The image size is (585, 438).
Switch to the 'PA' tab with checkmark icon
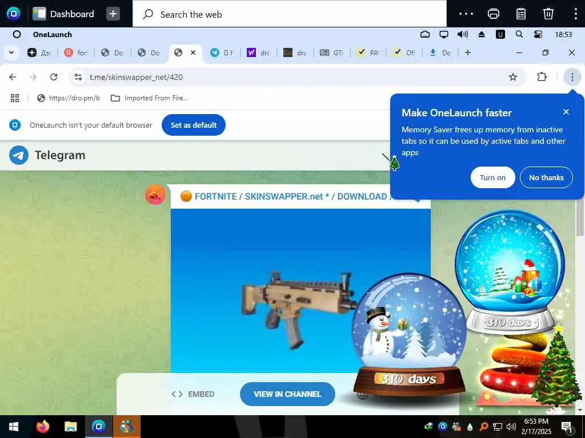(x=368, y=53)
